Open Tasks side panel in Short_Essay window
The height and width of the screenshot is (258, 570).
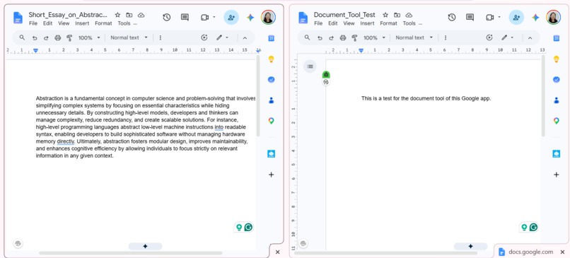pyautogui.click(x=271, y=80)
